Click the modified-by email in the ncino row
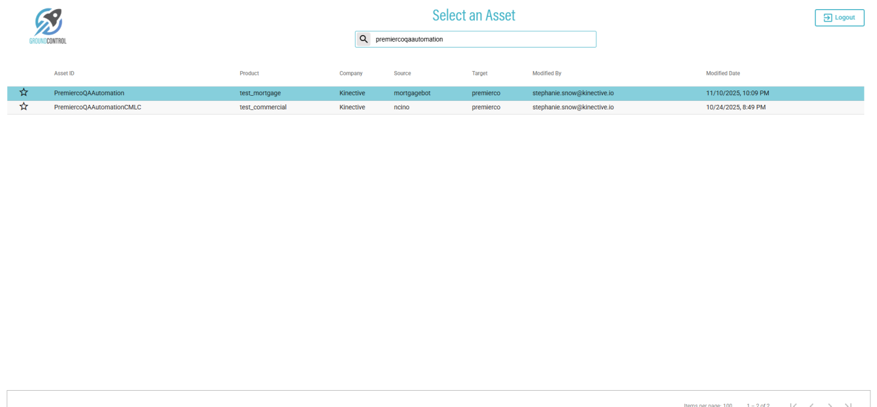The image size is (877, 407). pos(573,107)
